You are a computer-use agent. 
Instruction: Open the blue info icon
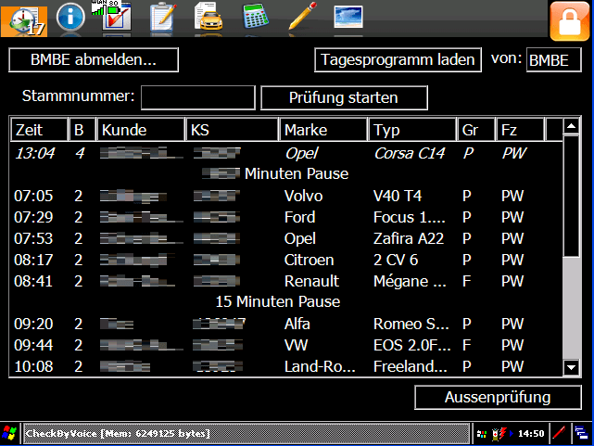70,17
